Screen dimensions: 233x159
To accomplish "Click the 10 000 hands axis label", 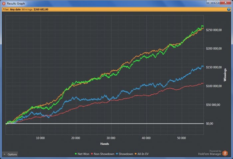I will coord(40,138).
